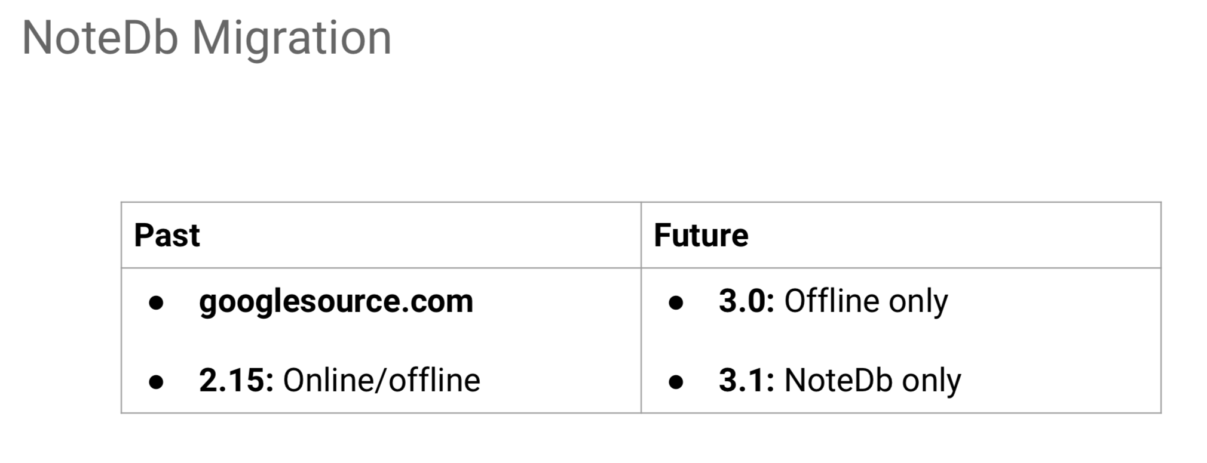Open the googlesource.com entry
The width and height of the screenshot is (1207, 463).
coord(336,301)
